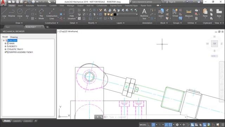Image resolution: width=225 pixels, height=127 pixels.
Task: Expand the Draw panel dropdown
Action: point(19,23)
